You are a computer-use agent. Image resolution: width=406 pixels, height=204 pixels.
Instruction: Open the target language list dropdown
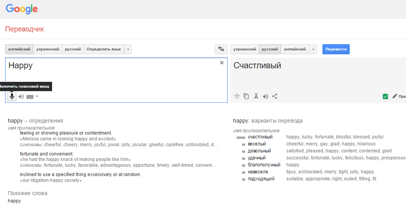coord(314,49)
